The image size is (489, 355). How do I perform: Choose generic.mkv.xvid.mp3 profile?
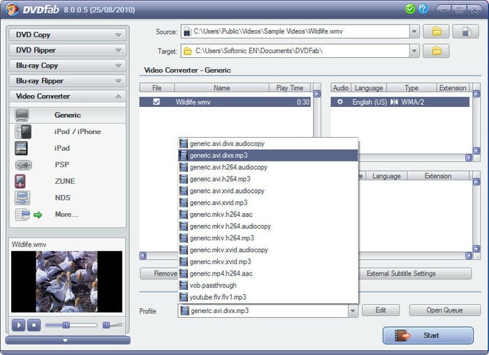(268, 262)
